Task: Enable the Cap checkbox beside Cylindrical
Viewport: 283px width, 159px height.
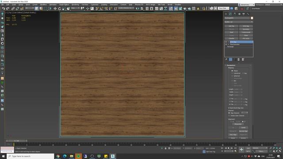Action: (243, 73)
